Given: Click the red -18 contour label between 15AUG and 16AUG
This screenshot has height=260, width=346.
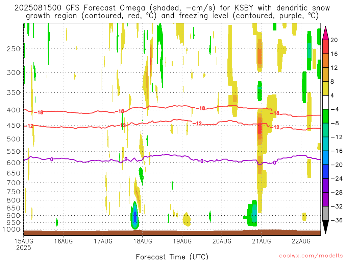Looking at the screenshot, I should [39, 112].
